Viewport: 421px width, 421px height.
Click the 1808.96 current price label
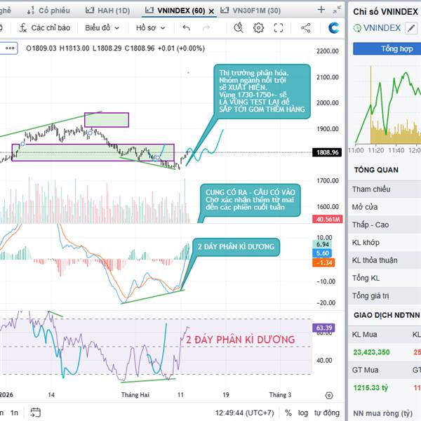point(327,152)
